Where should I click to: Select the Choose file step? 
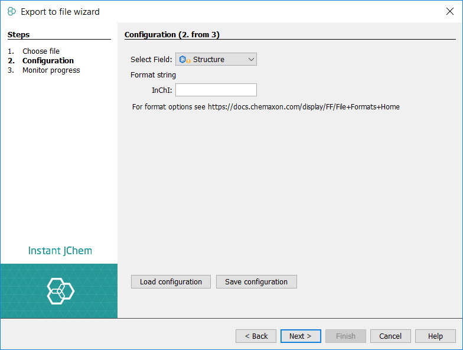(41, 51)
